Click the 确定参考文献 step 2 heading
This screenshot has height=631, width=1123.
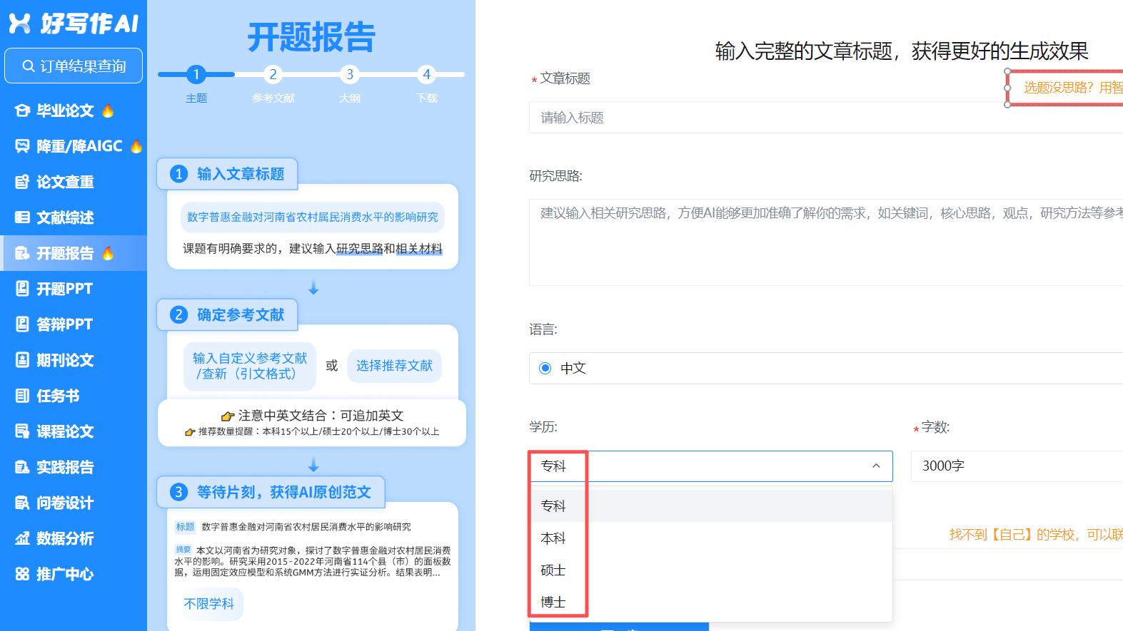click(x=227, y=314)
